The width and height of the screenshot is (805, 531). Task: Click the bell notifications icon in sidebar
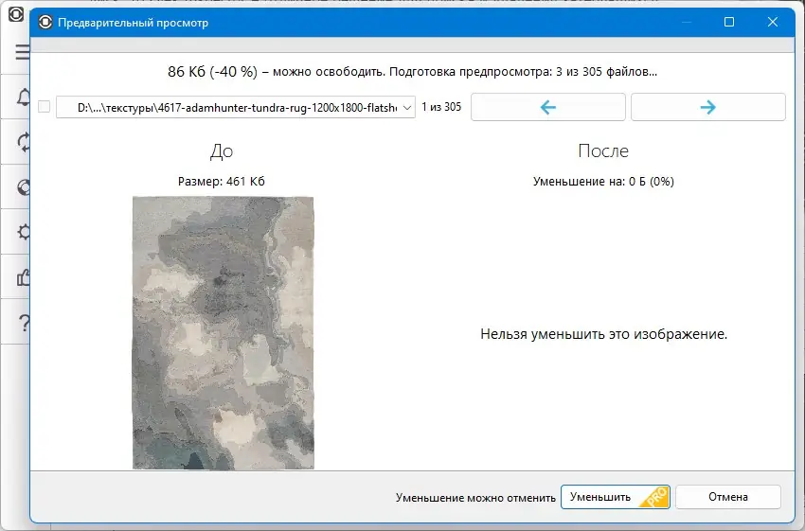[x=24, y=97]
